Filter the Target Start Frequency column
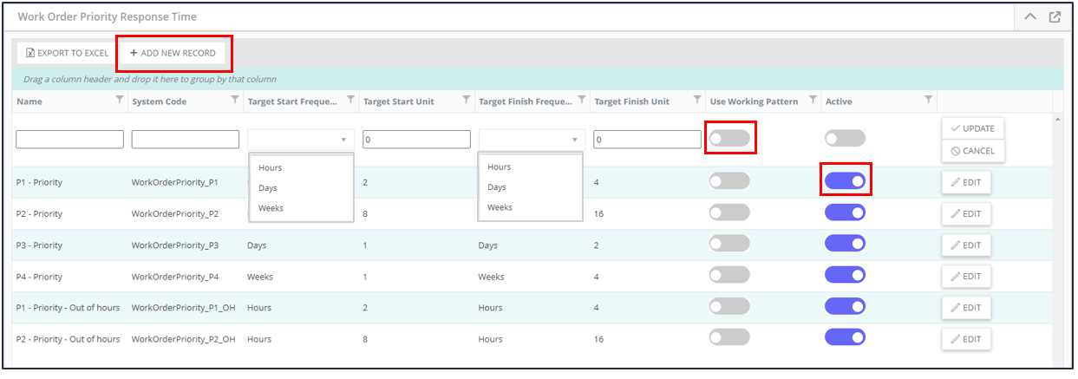 click(x=350, y=101)
